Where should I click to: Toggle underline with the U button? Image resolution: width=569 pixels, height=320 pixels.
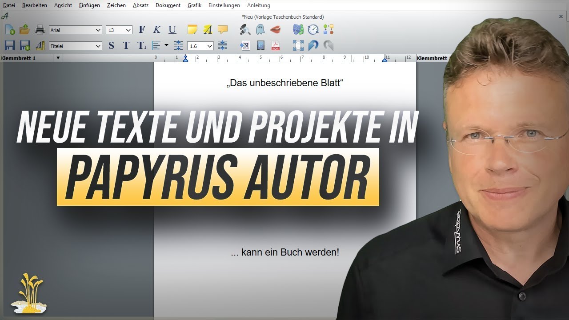tap(172, 30)
